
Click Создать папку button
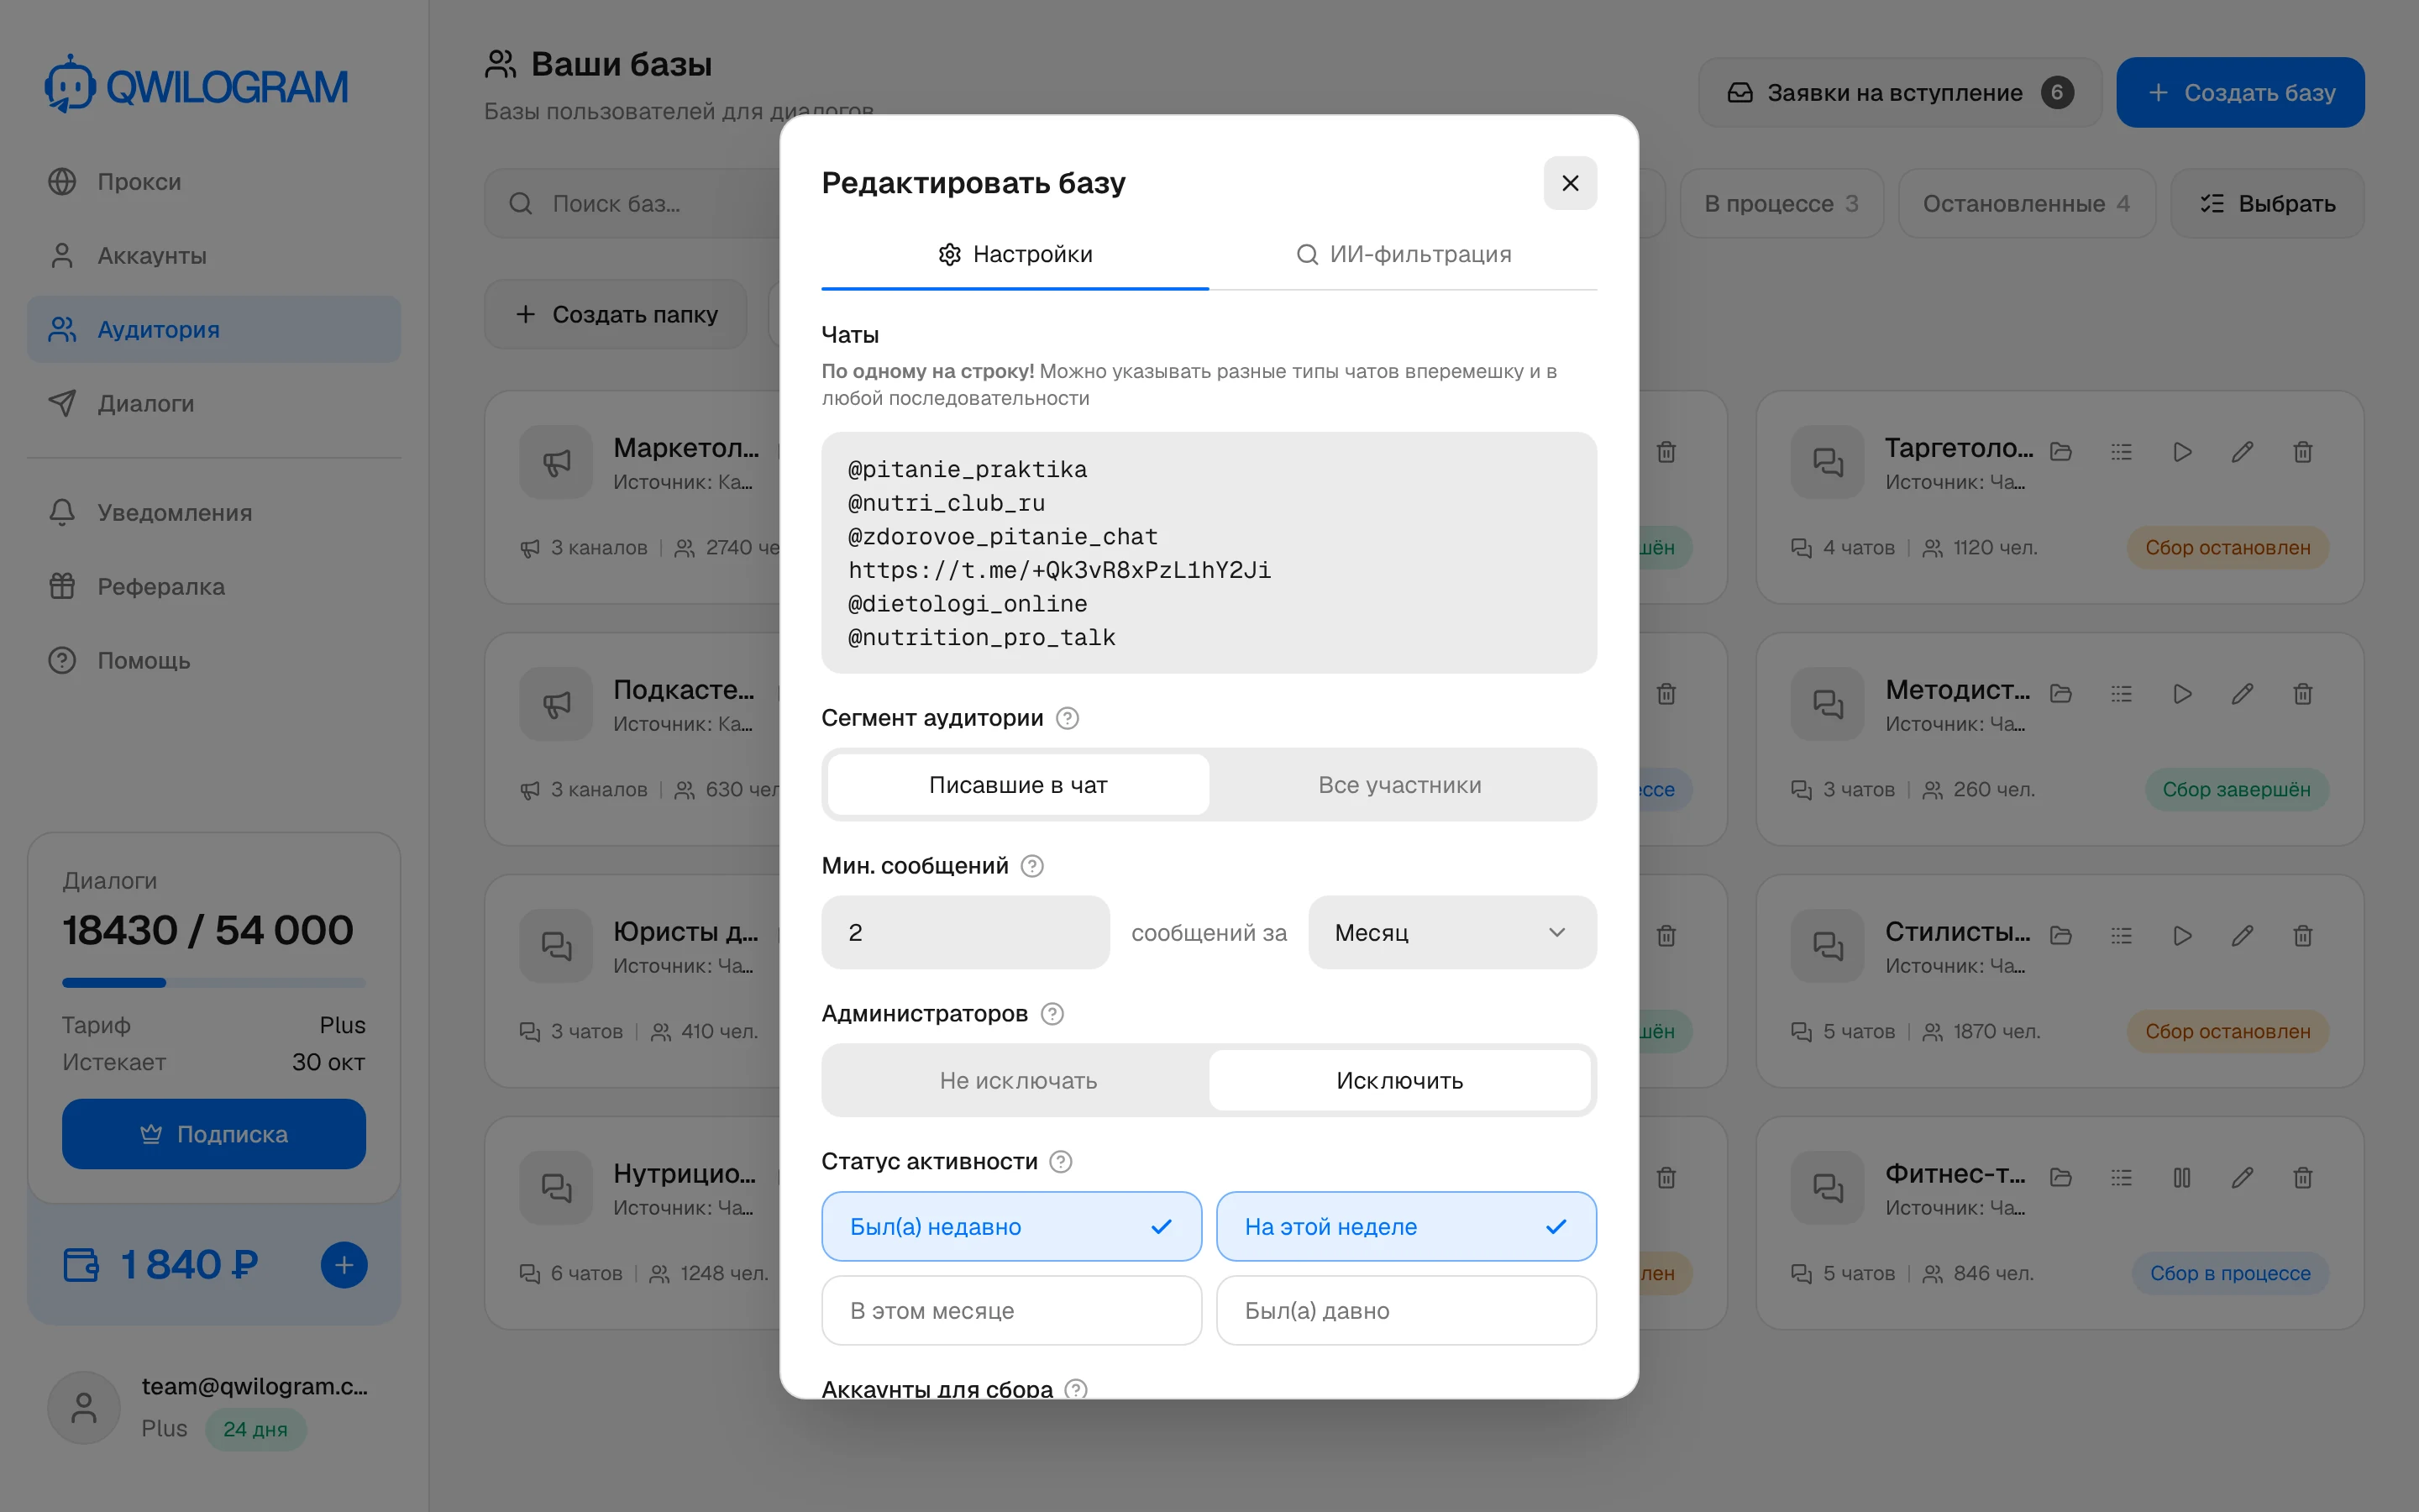point(616,314)
